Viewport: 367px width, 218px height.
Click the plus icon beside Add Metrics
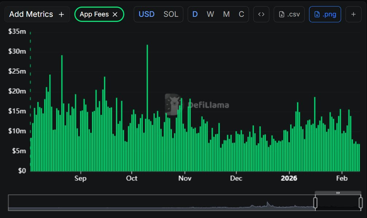(61, 15)
